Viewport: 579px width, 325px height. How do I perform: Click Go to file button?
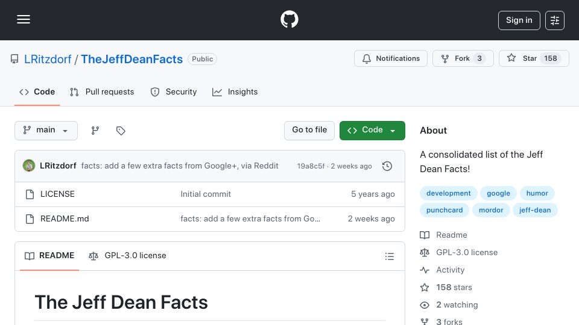point(309,131)
